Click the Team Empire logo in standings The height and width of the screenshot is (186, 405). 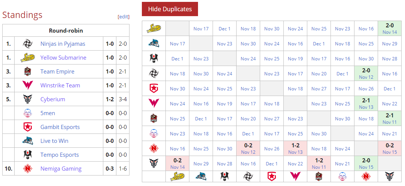[x=28, y=72]
